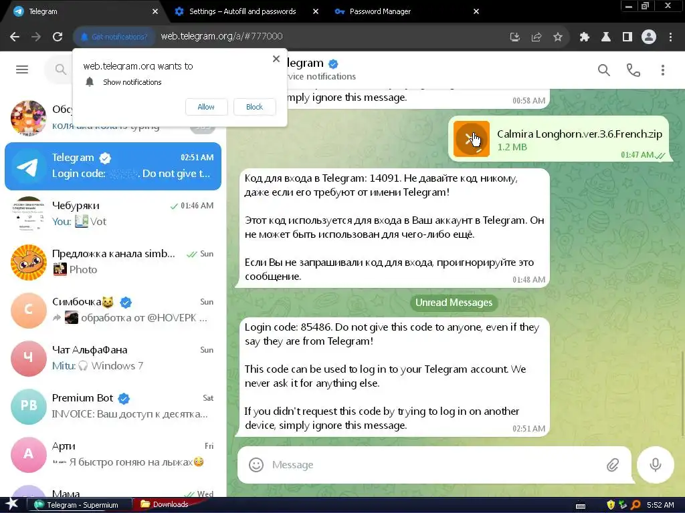Click the Telegram chat header title
Viewport: 685px width, 513px height.
click(306, 63)
